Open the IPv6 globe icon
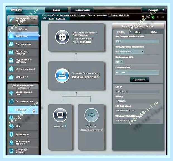This screenshot has width=173, height=161. click(11, 118)
